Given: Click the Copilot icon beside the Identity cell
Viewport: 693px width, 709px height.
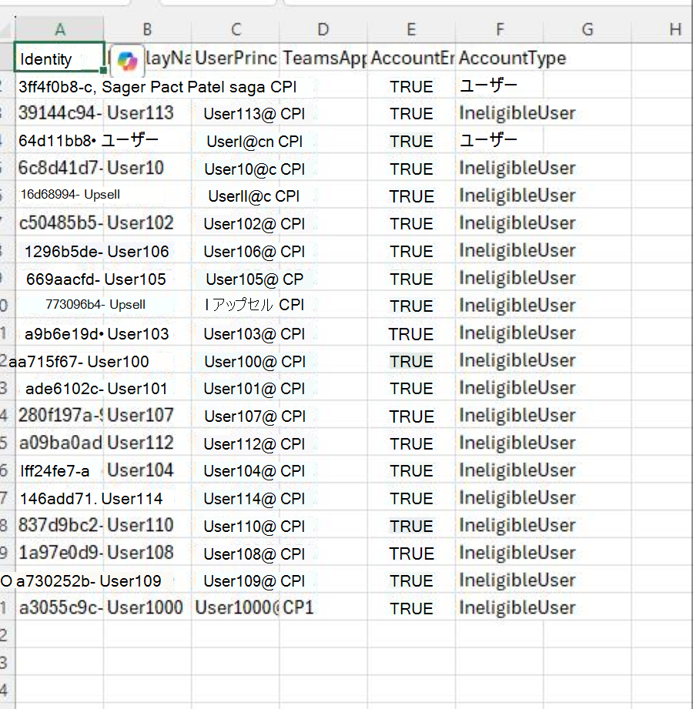Looking at the screenshot, I should click(x=127, y=61).
